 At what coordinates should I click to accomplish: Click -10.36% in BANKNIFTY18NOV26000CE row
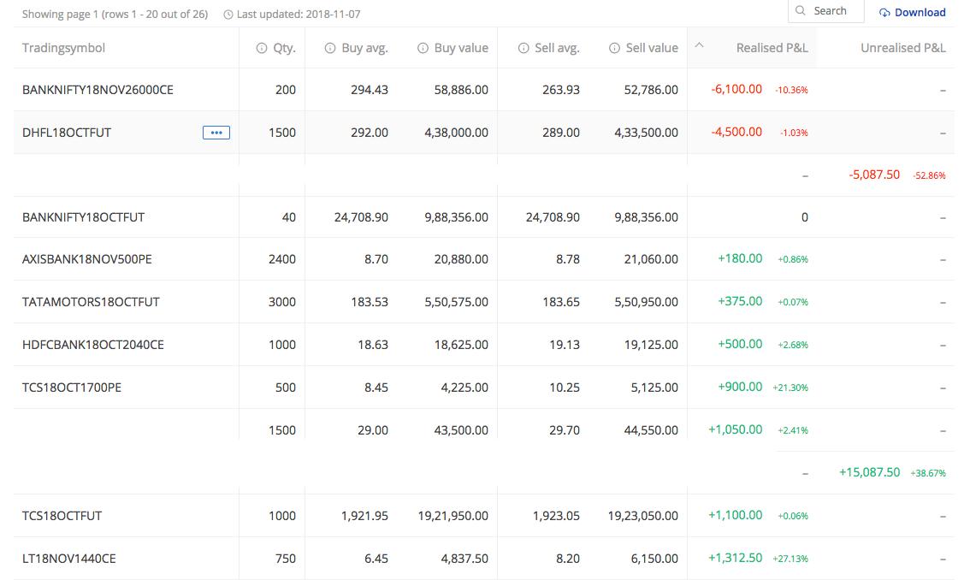click(x=792, y=91)
